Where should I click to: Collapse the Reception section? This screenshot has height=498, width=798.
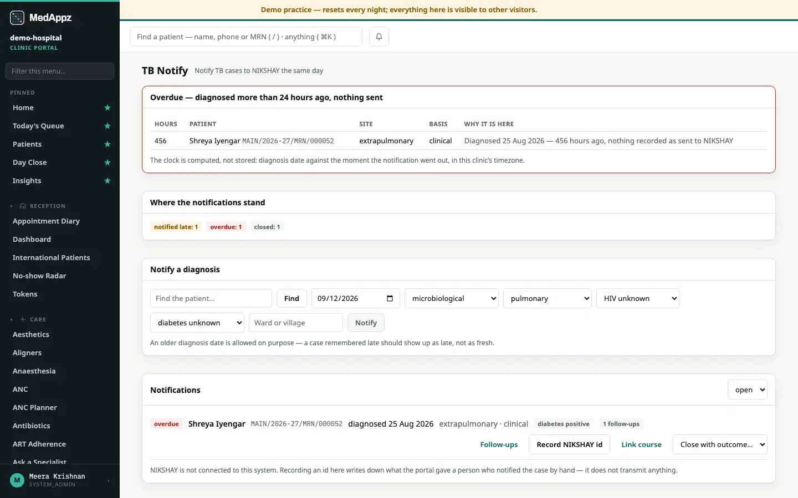(11, 206)
